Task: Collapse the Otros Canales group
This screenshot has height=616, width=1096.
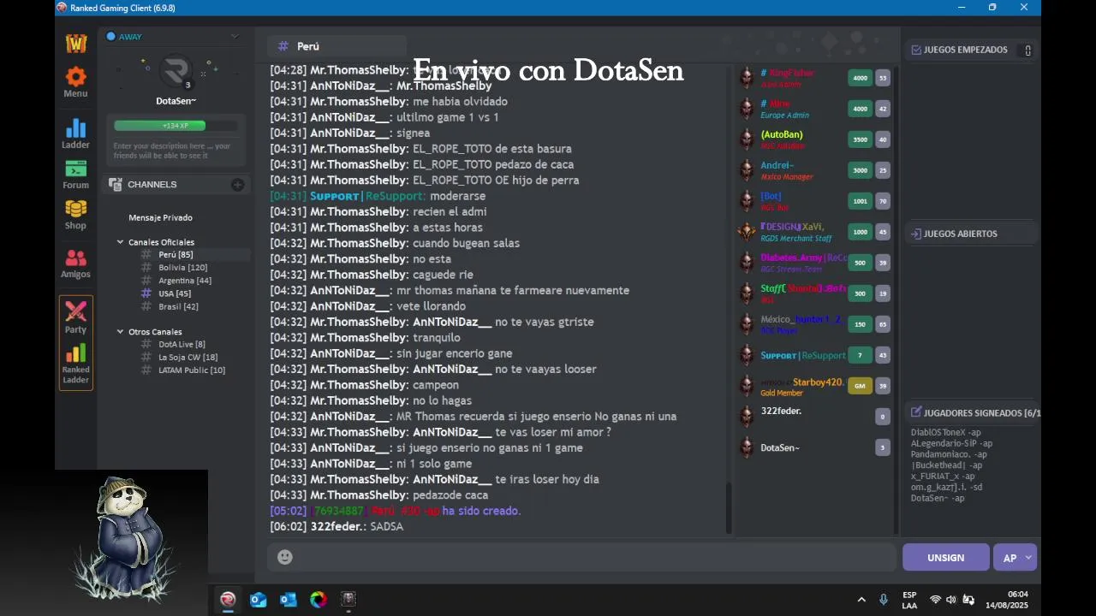Action: [x=121, y=331]
